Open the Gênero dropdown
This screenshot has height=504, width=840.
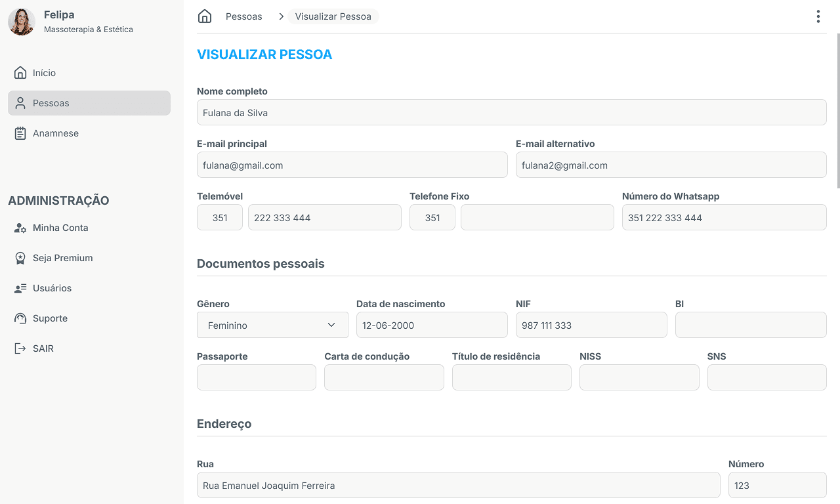point(272,325)
